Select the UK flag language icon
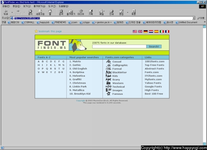The image size is (207, 150). click(x=140, y=31)
